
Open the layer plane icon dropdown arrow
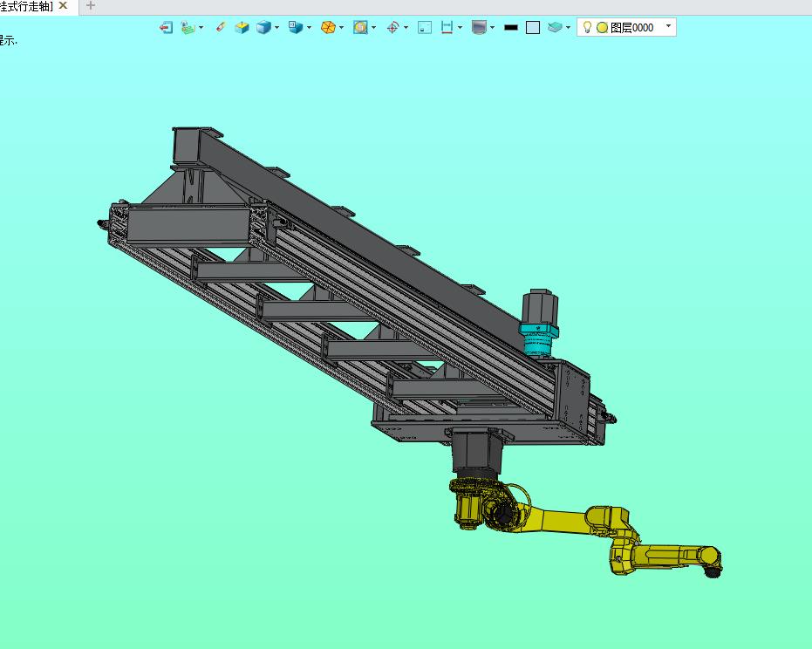(x=568, y=27)
